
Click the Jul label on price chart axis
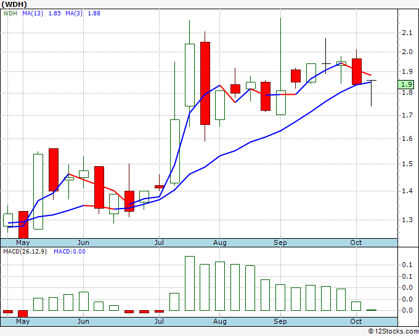159,243
